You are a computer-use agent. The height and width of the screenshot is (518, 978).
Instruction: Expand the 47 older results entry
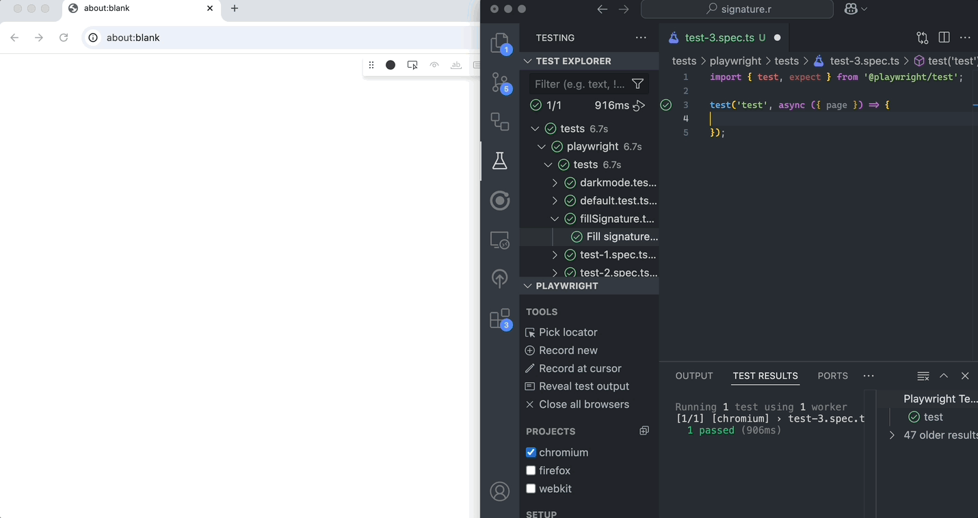tap(892, 435)
